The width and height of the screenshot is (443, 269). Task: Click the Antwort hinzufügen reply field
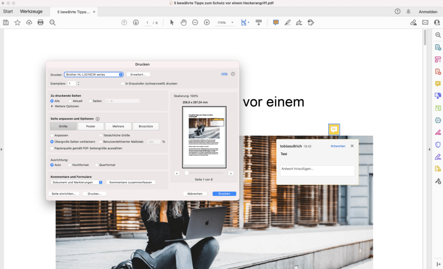click(x=317, y=170)
